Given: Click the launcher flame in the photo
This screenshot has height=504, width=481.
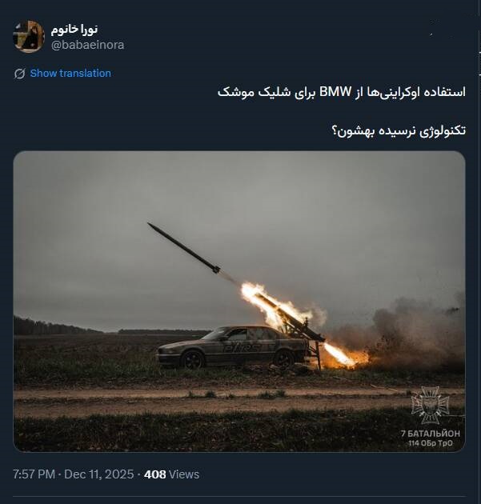Looking at the screenshot, I should pos(339,355).
